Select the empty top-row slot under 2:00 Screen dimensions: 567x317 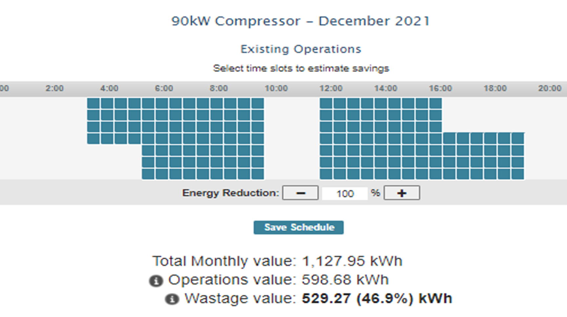click(x=52, y=103)
